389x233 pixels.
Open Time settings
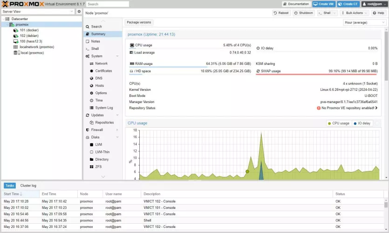[x=99, y=101]
